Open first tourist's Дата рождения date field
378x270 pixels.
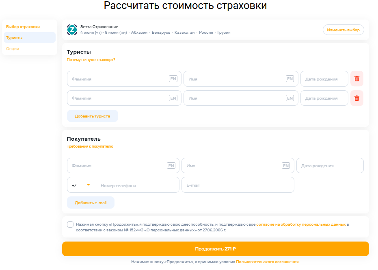tap(324, 79)
